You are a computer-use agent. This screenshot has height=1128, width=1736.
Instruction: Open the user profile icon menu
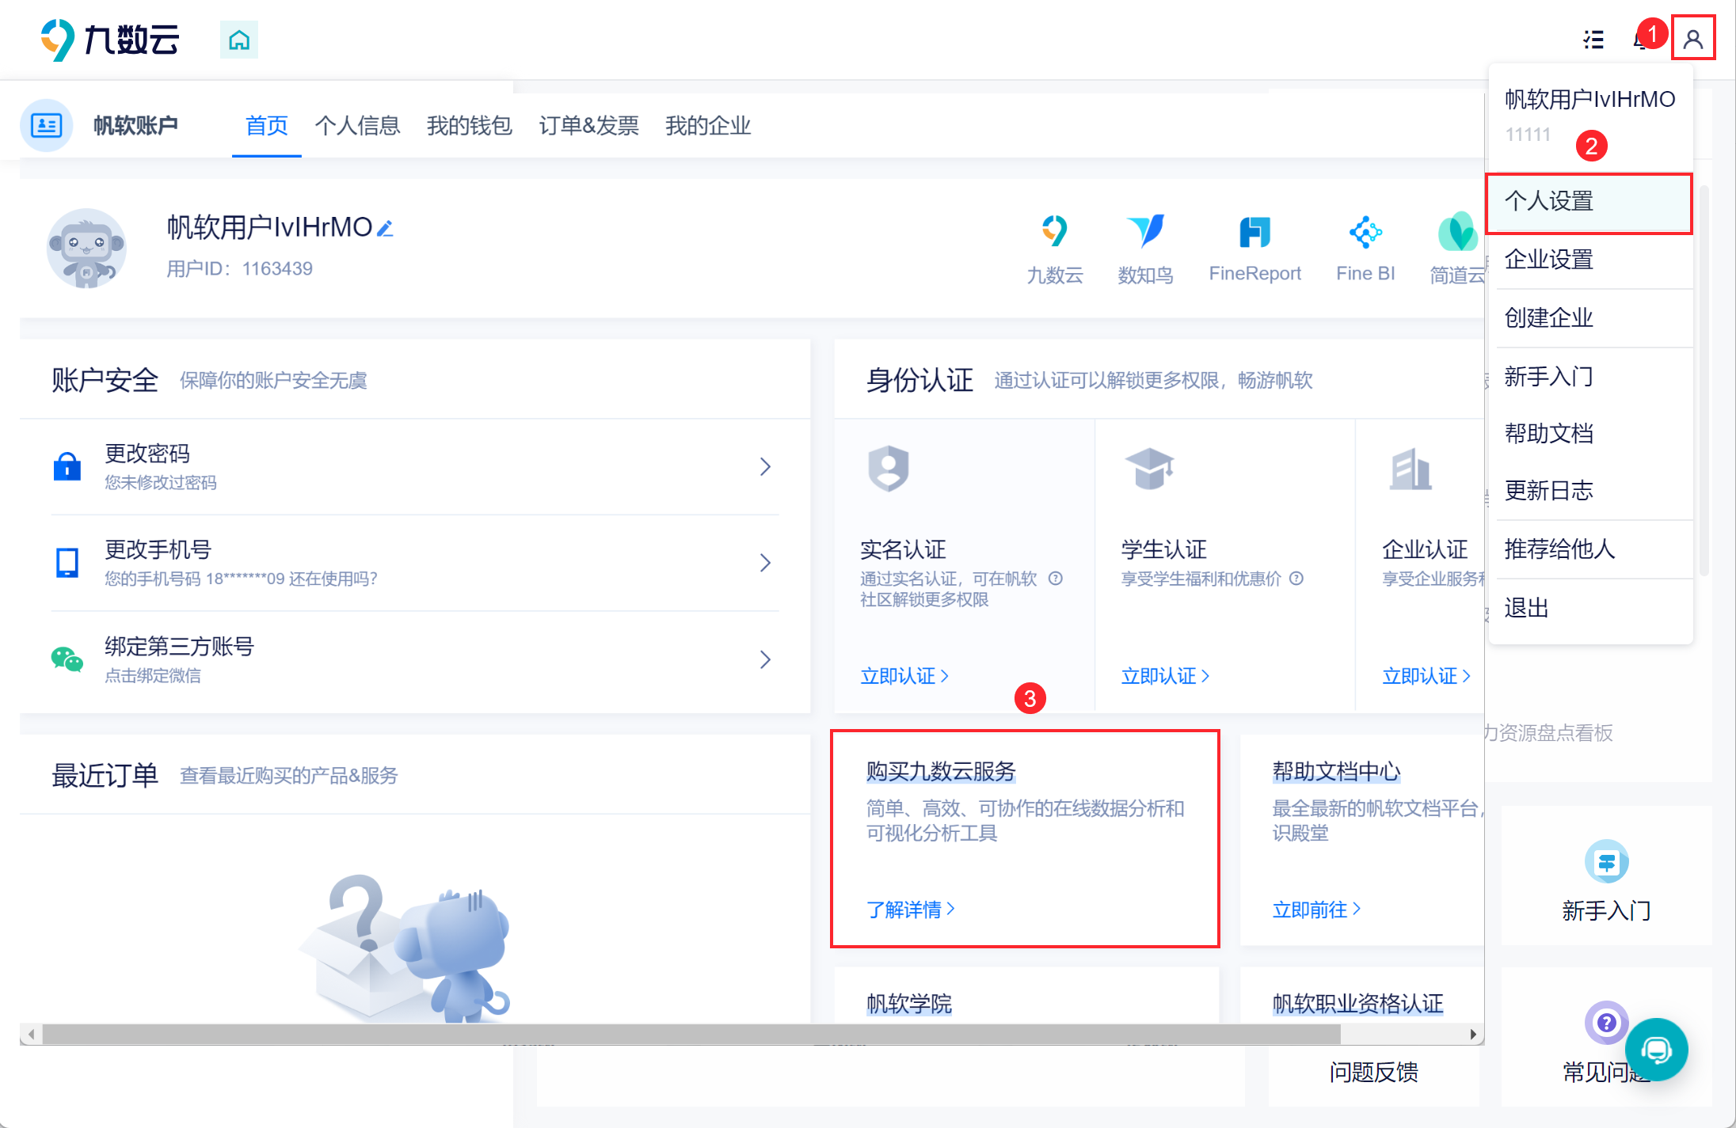[x=1693, y=38]
